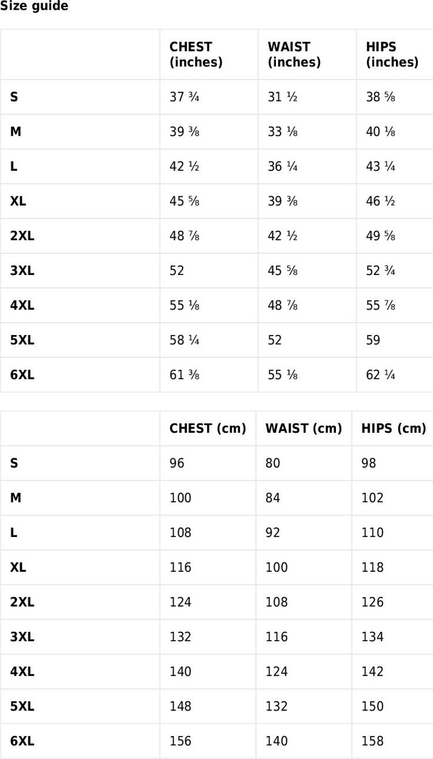Click the 96 chest cm value for S
Screen dimensions: 433x759
[x=177, y=464]
